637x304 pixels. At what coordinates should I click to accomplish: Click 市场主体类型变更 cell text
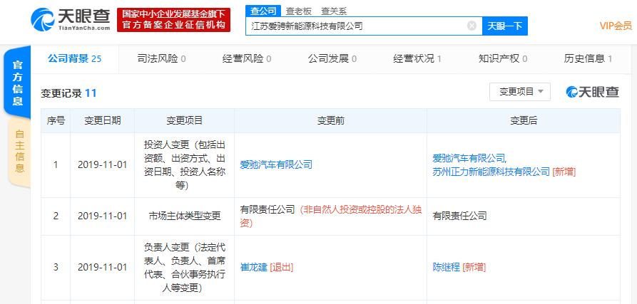pyautogui.click(x=185, y=216)
